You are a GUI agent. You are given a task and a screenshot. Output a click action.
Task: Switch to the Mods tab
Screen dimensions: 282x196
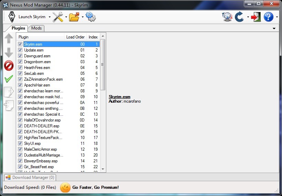pyautogui.click(x=36, y=28)
